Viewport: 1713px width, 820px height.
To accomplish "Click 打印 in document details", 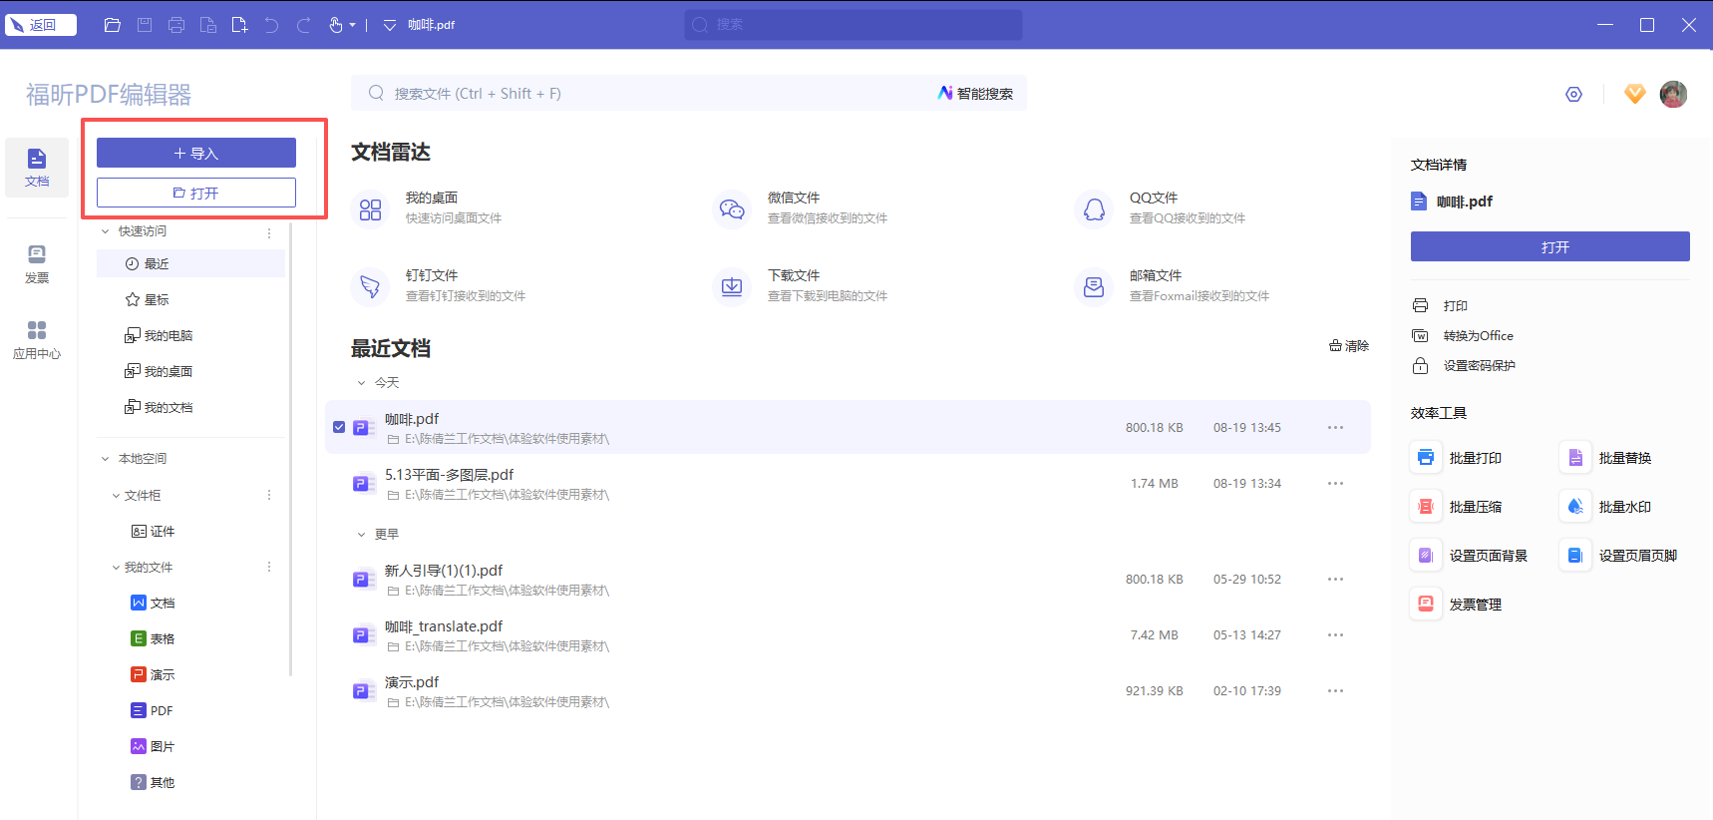I will click(1441, 305).
